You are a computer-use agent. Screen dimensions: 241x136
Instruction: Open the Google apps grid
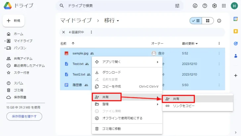[224, 6]
